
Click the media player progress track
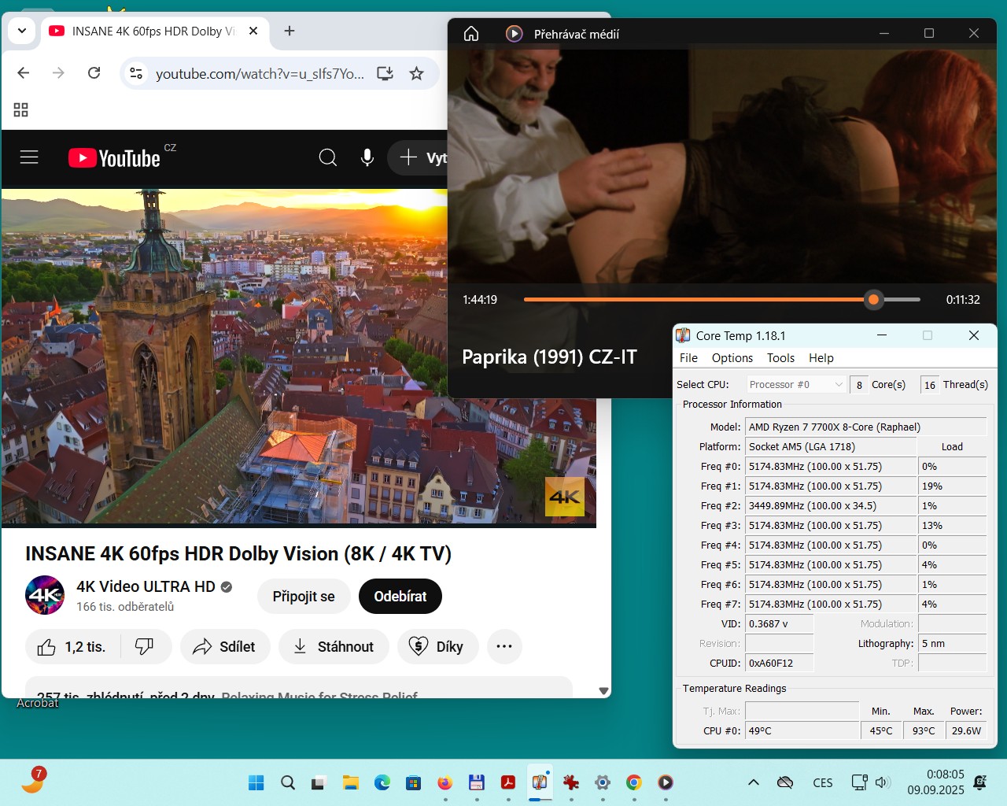tap(721, 299)
